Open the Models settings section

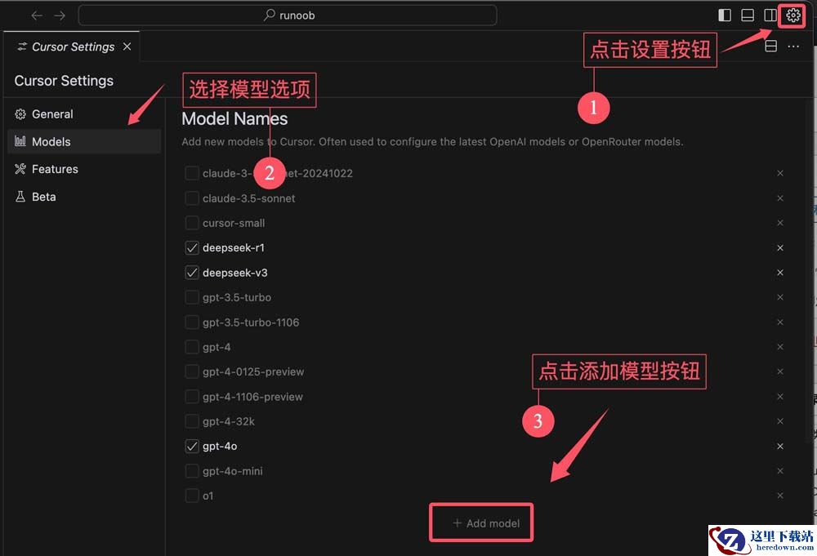point(84,141)
